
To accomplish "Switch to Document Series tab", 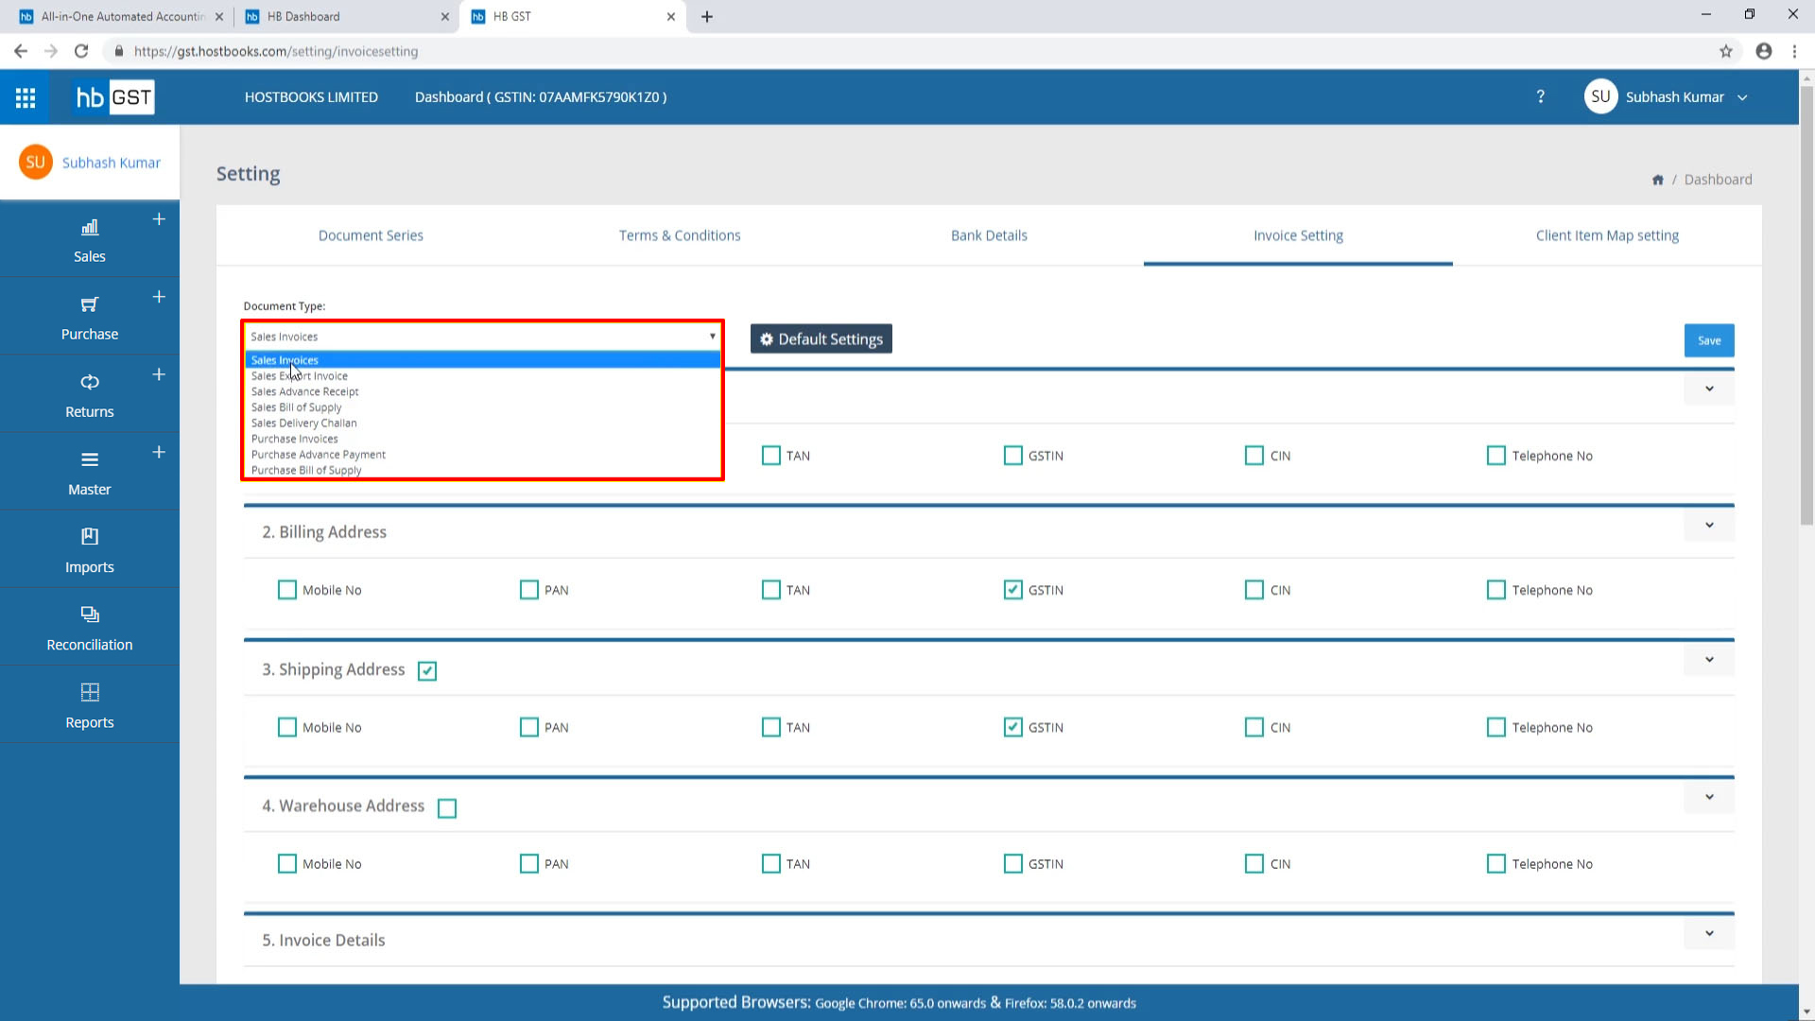I will click(371, 234).
